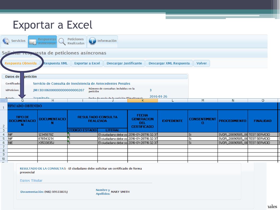Click the Exportar a Excel button
This screenshot has width=280, height=210.
[x=87, y=63]
